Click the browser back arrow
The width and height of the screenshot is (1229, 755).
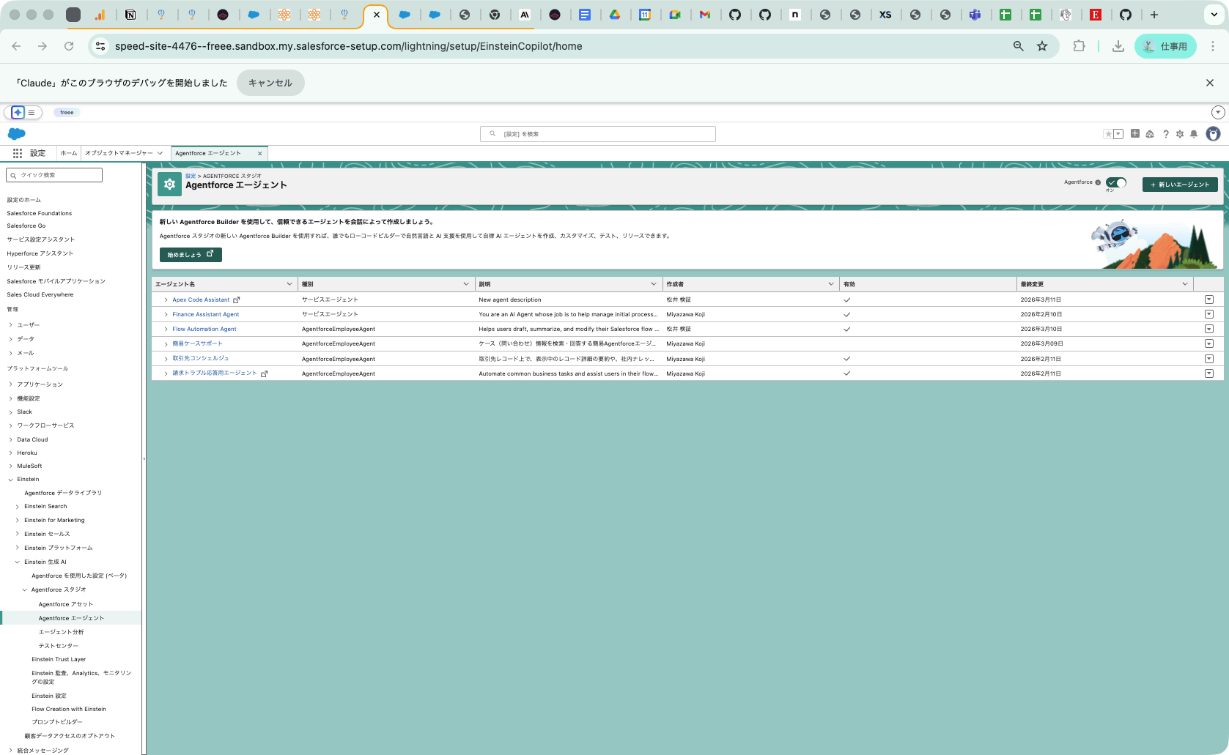(x=16, y=46)
